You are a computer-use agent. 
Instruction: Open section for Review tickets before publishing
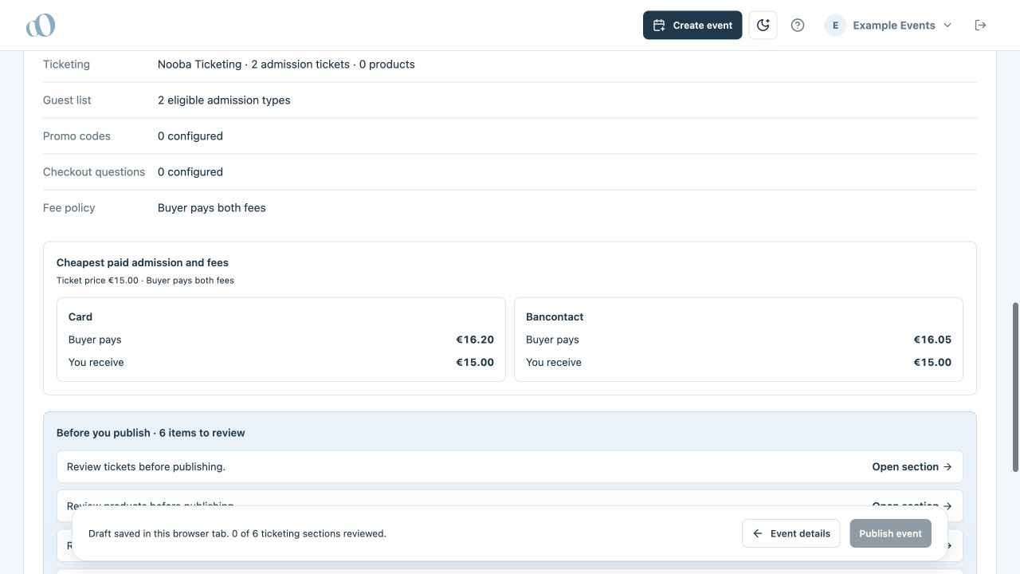coord(912,467)
